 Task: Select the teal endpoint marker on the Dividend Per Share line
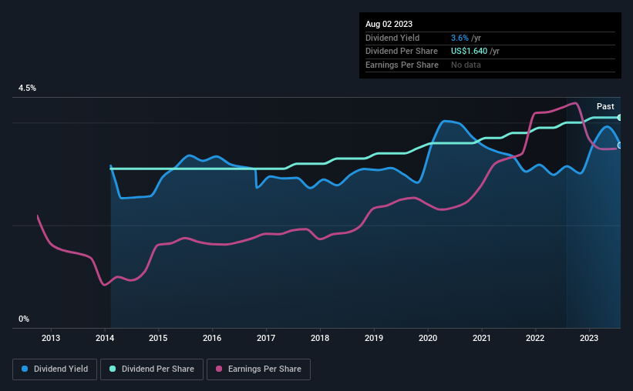(620, 117)
